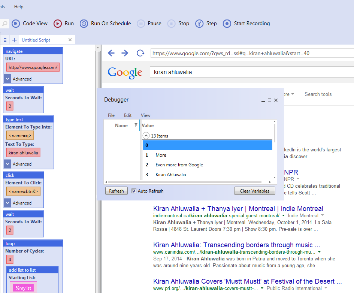
Task: Select the <name=q> element field
Action: (x=20, y=135)
